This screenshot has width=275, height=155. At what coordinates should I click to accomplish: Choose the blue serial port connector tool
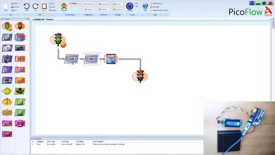[x=7, y=81]
